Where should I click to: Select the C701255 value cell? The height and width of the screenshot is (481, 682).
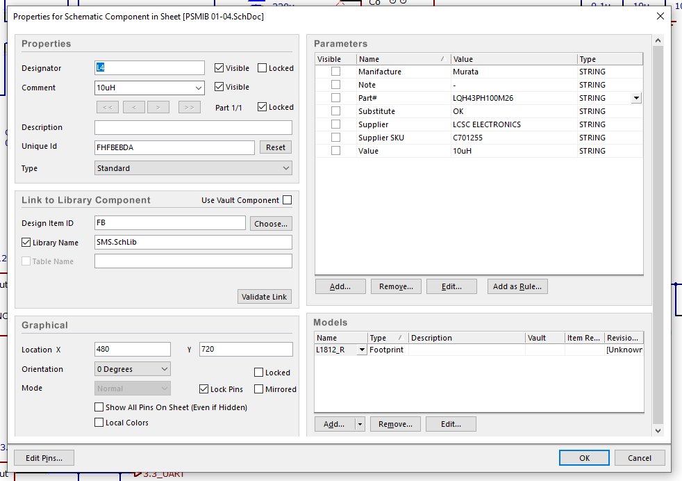(x=514, y=138)
